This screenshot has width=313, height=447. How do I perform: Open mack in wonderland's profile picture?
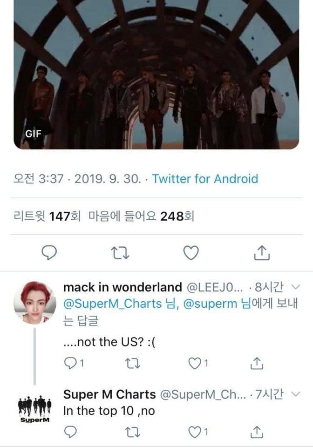pyautogui.click(x=32, y=303)
